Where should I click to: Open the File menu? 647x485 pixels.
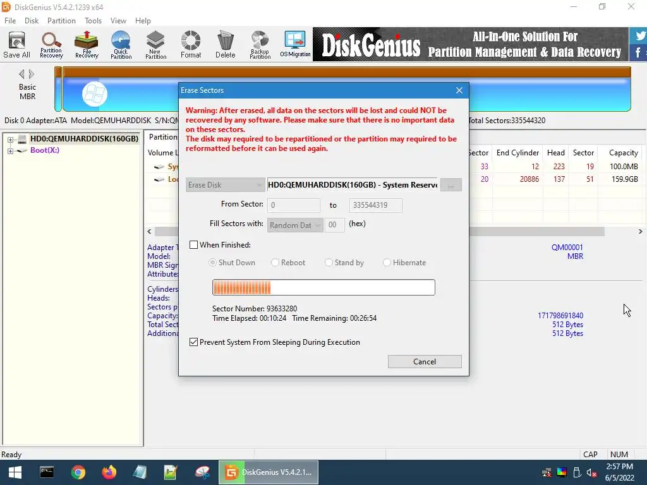[10, 21]
